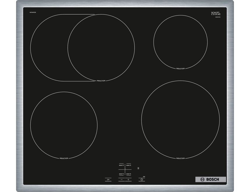Select the front-left zone selection line
The height and width of the screenshot is (192, 250).
pos(121,175)
